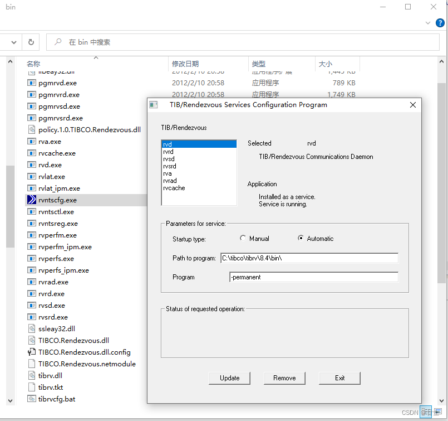Switch to details view button

point(426,412)
